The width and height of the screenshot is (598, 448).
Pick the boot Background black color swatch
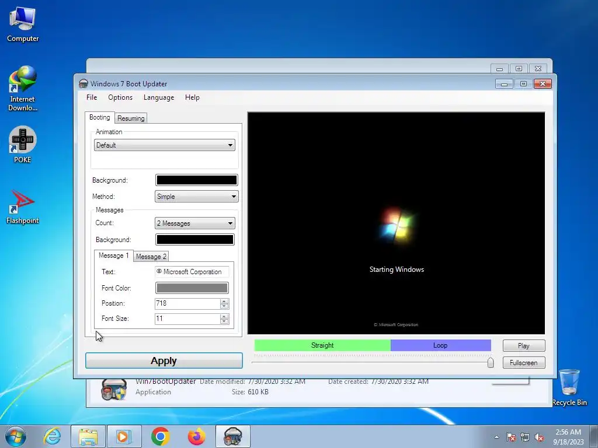pyautogui.click(x=196, y=180)
